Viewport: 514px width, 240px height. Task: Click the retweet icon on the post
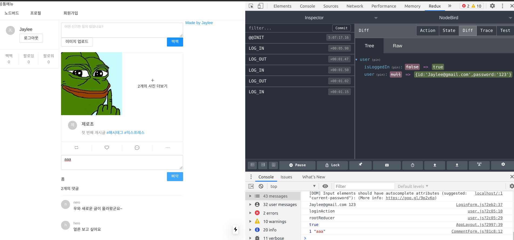click(x=76, y=148)
